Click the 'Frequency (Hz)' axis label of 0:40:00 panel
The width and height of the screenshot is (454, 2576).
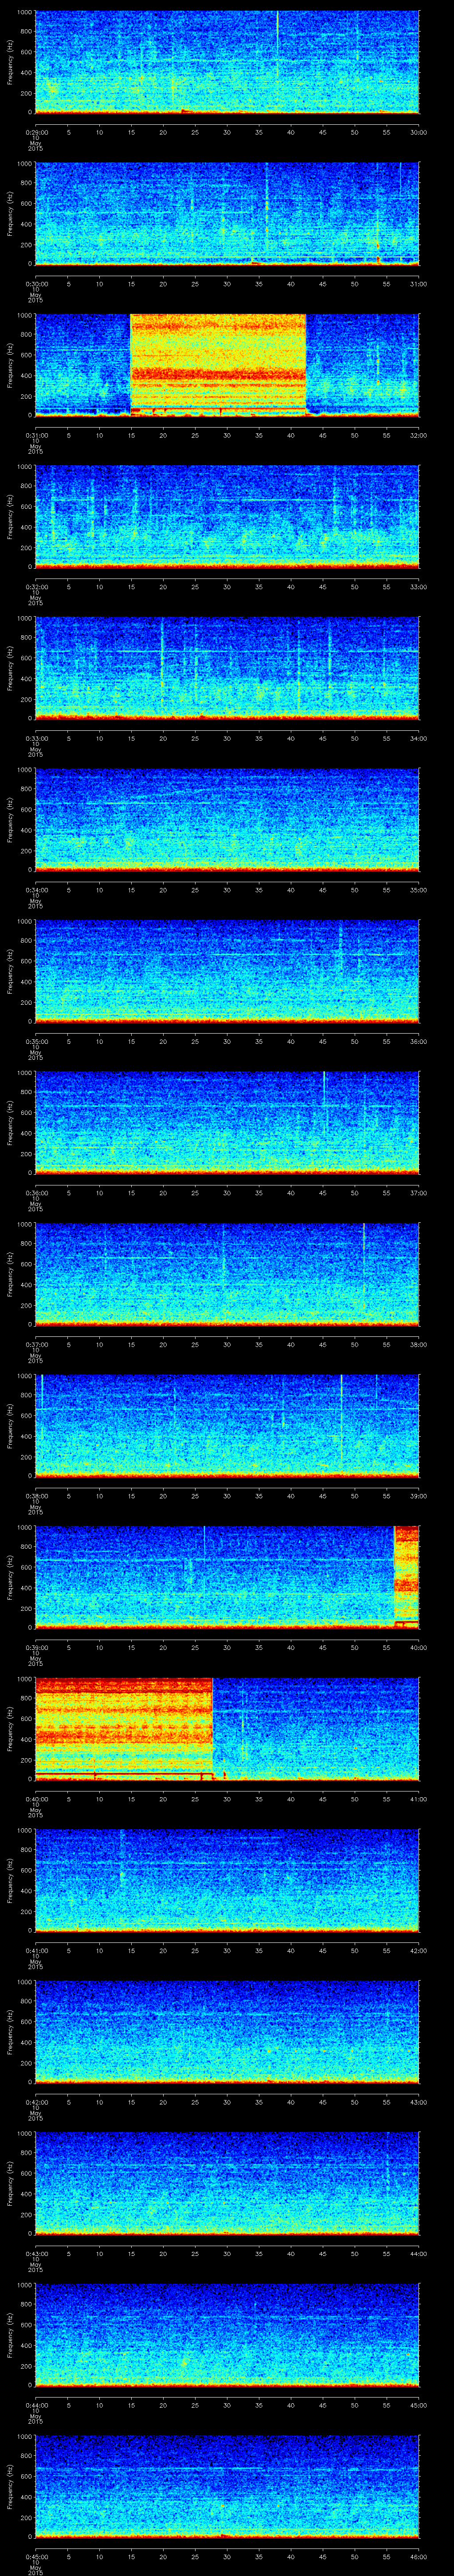click(x=10, y=1728)
